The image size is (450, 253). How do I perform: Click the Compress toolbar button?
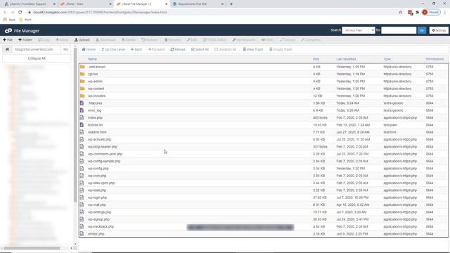[311, 40]
